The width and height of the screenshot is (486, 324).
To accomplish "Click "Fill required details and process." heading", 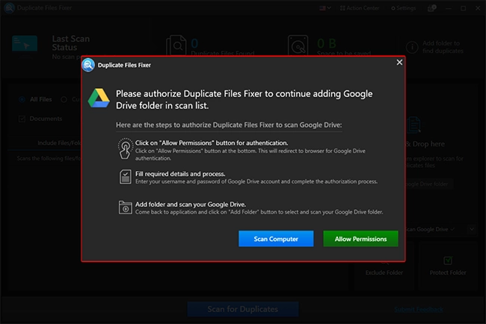I will coord(180,174).
